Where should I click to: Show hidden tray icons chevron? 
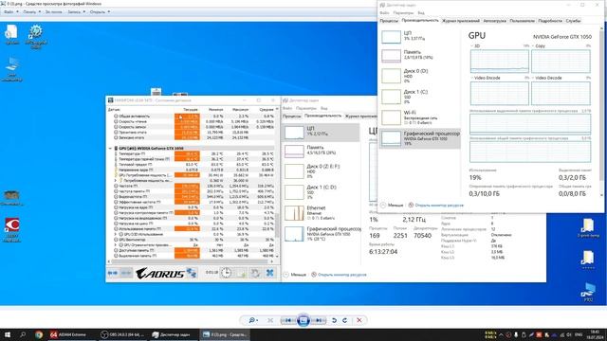(x=501, y=334)
